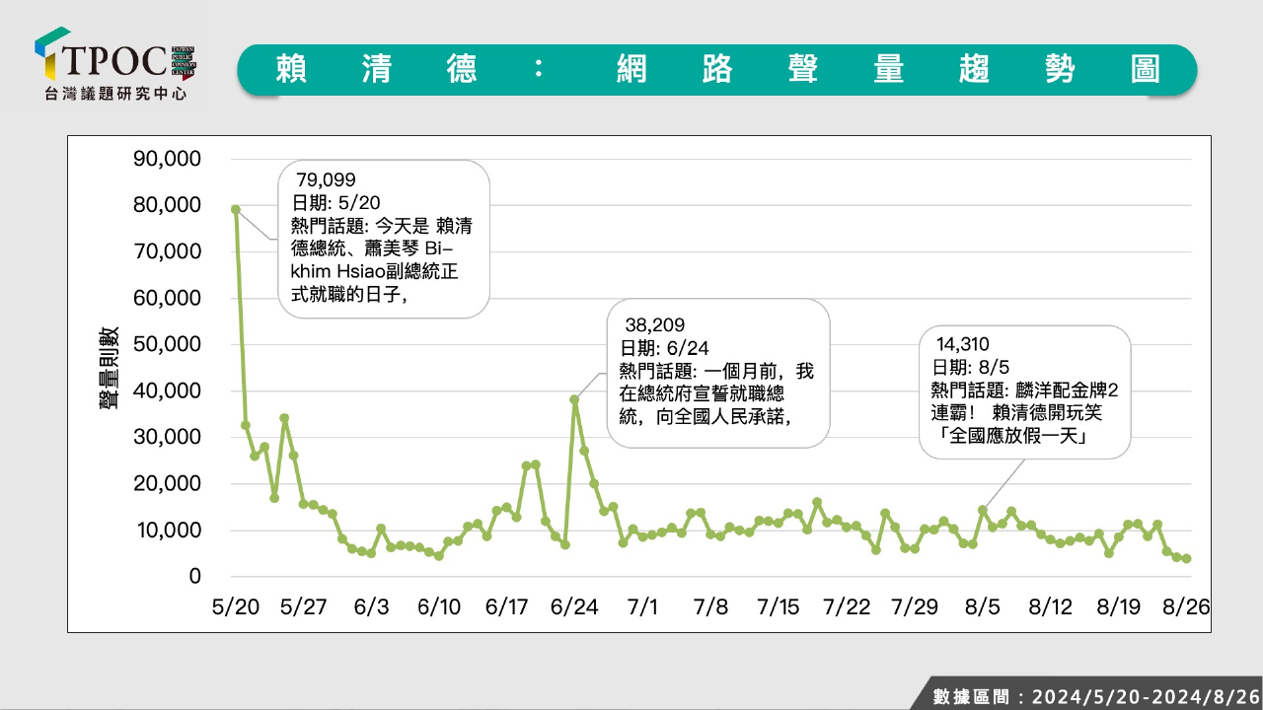Select the 8/5 data point on the line
Viewport: 1263px width, 710px height.
coord(983,510)
